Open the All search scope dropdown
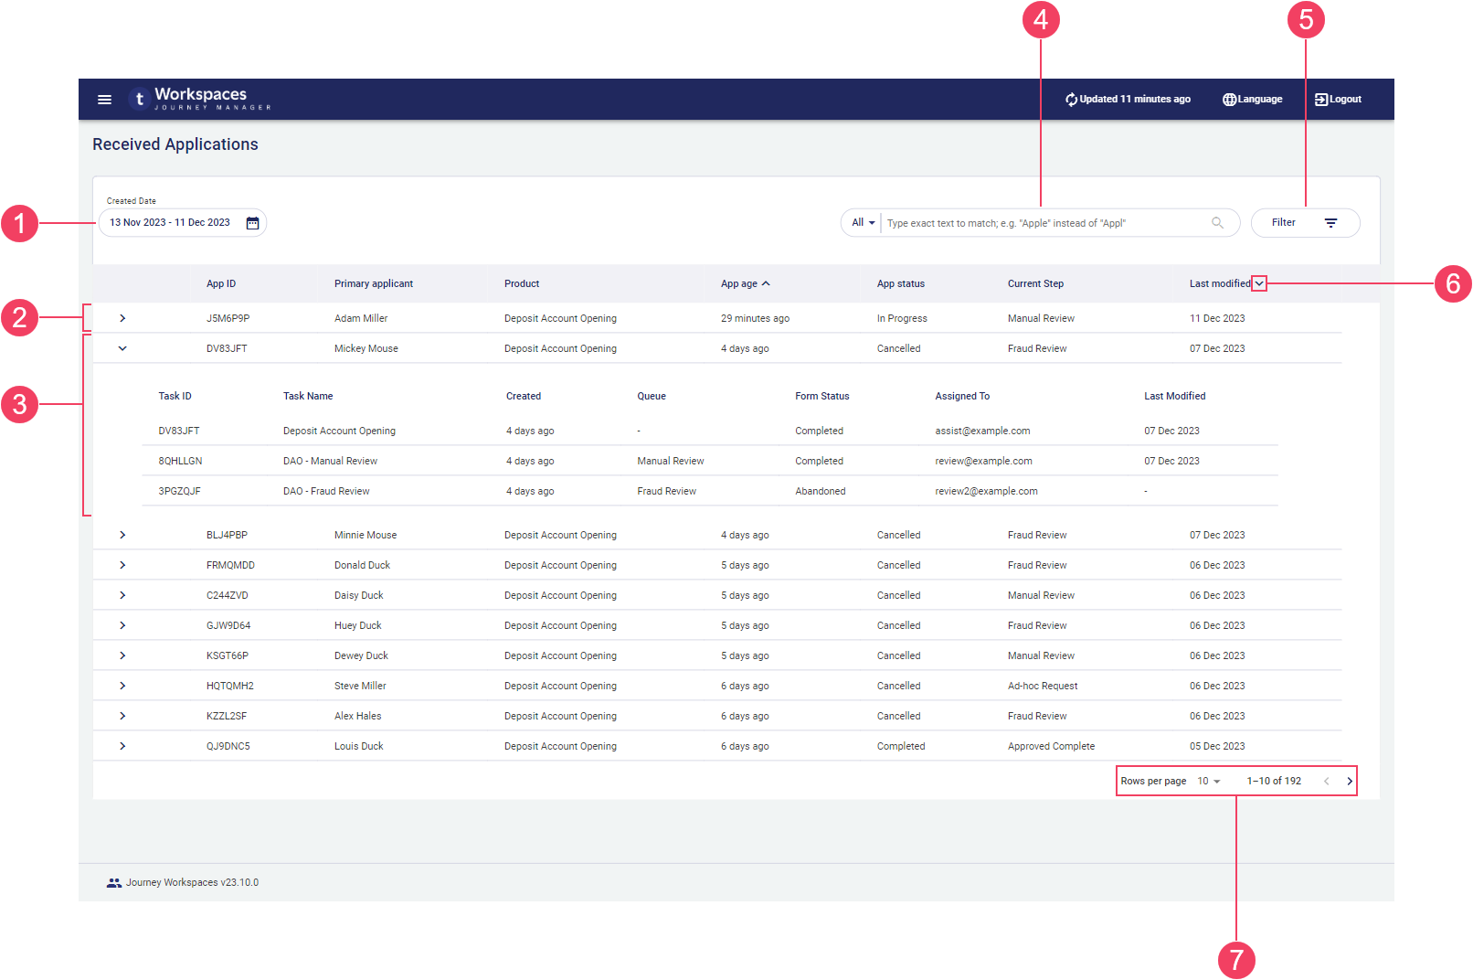The height and width of the screenshot is (980, 1473). point(863,223)
